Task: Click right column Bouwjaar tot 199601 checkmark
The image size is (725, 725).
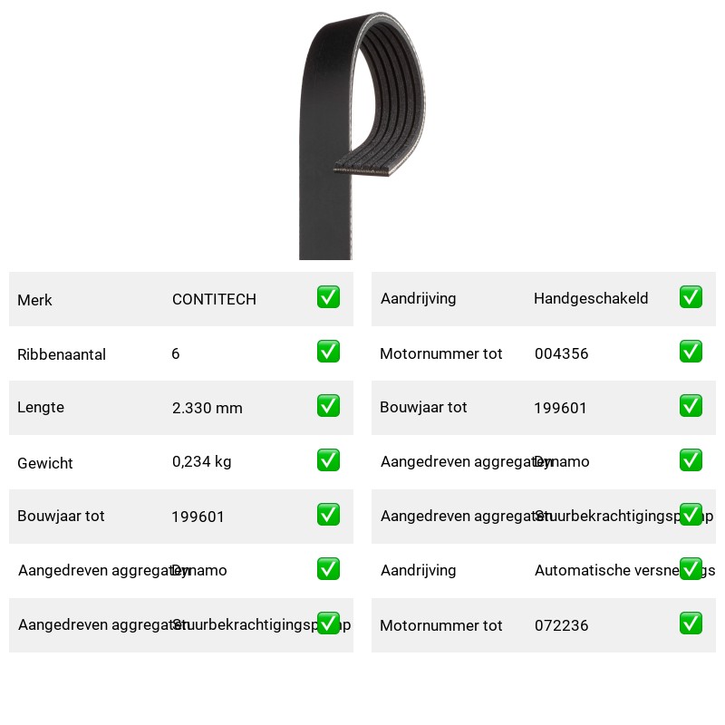Action: click(x=691, y=405)
